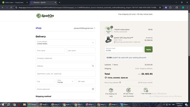Open Proton app in the taskbar
This screenshot has width=190, height=107.
tap(125, 105)
